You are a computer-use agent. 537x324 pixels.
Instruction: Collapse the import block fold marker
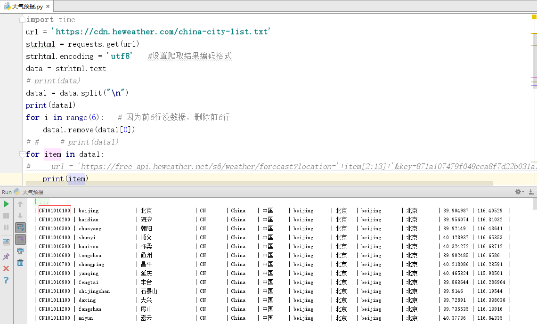tap(22, 19)
